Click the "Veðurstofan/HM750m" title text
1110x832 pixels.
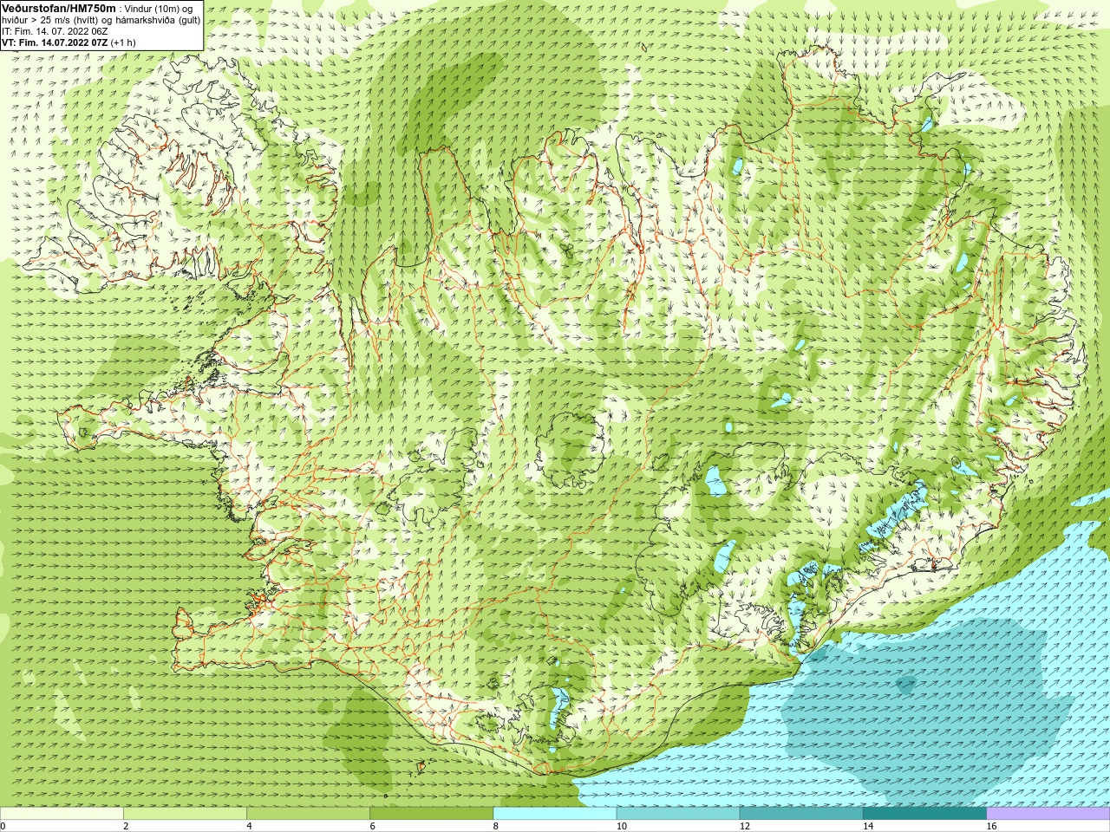point(59,8)
